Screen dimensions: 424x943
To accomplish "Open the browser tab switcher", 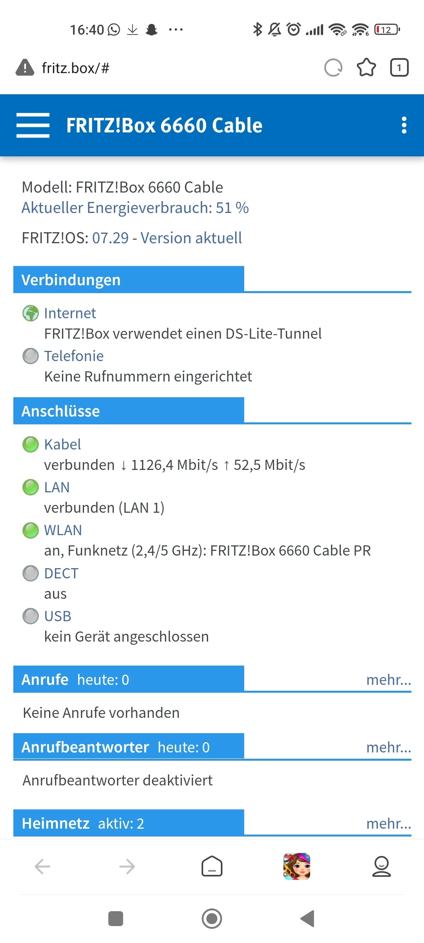I will click(x=399, y=68).
